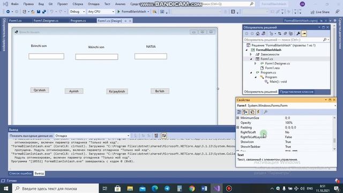Screen dimensions: 343x193
Task: Click the Properties page icon in Properties toolbar
Action: 252,112
